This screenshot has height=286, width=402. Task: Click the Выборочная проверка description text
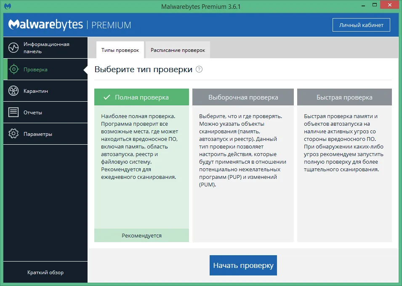tap(242, 150)
